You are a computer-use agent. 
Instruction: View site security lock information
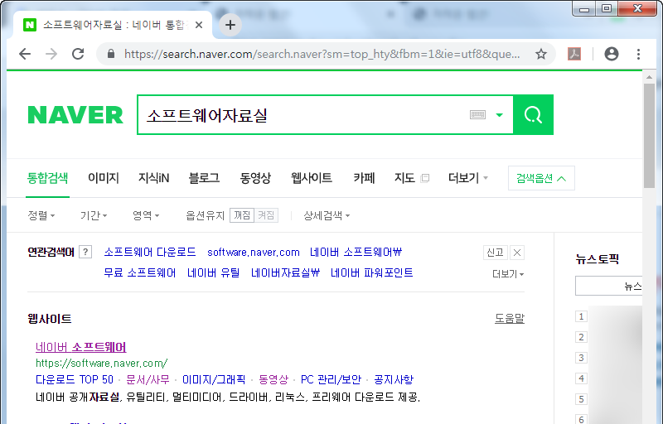click(111, 54)
